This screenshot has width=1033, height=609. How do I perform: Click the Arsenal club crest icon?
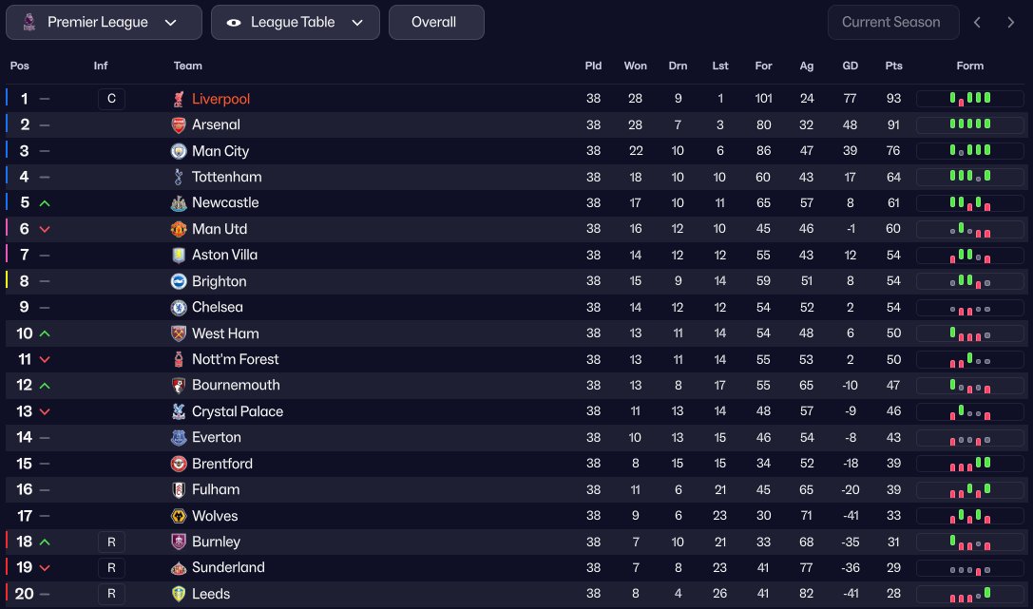179,124
